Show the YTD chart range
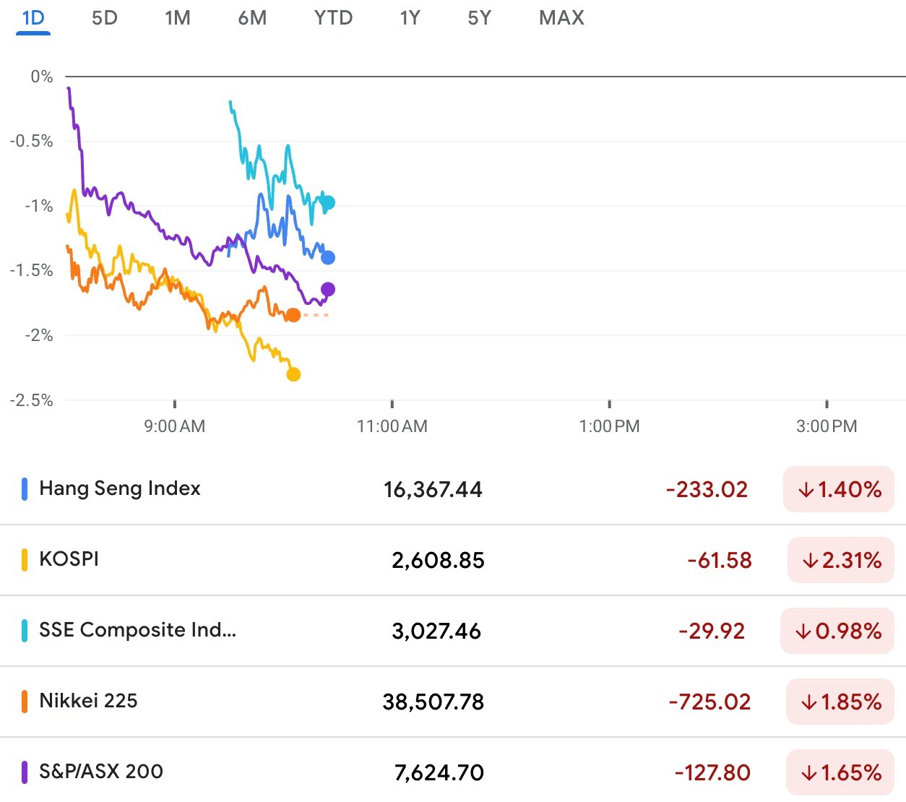Image resolution: width=906 pixels, height=802 pixels. [x=333, y=18]
